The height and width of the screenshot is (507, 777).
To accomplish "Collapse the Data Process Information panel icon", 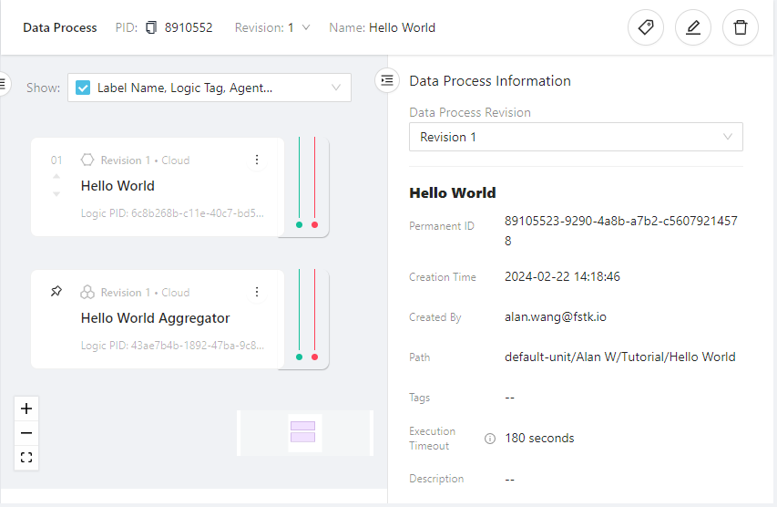I will pos(387,81).
